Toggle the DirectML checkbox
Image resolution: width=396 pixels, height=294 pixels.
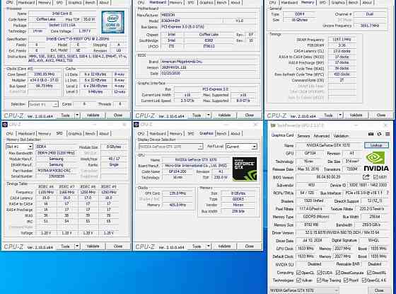[x=369, y=273]
